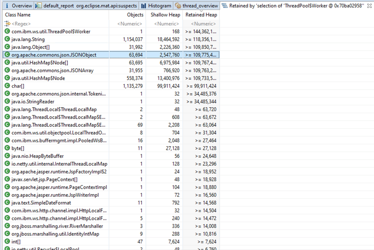The image size is (374, 250).
Task: Select the org.apache.commons.json.JSONObject row
Action: tap(111, 55)
